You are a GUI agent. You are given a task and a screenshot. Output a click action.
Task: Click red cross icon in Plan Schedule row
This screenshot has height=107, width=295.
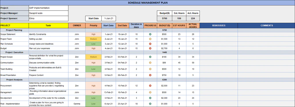(x=150, y=44)
